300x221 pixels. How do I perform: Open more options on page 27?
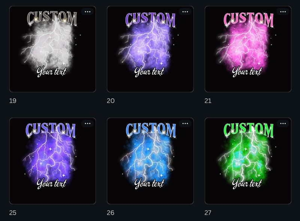283,124
